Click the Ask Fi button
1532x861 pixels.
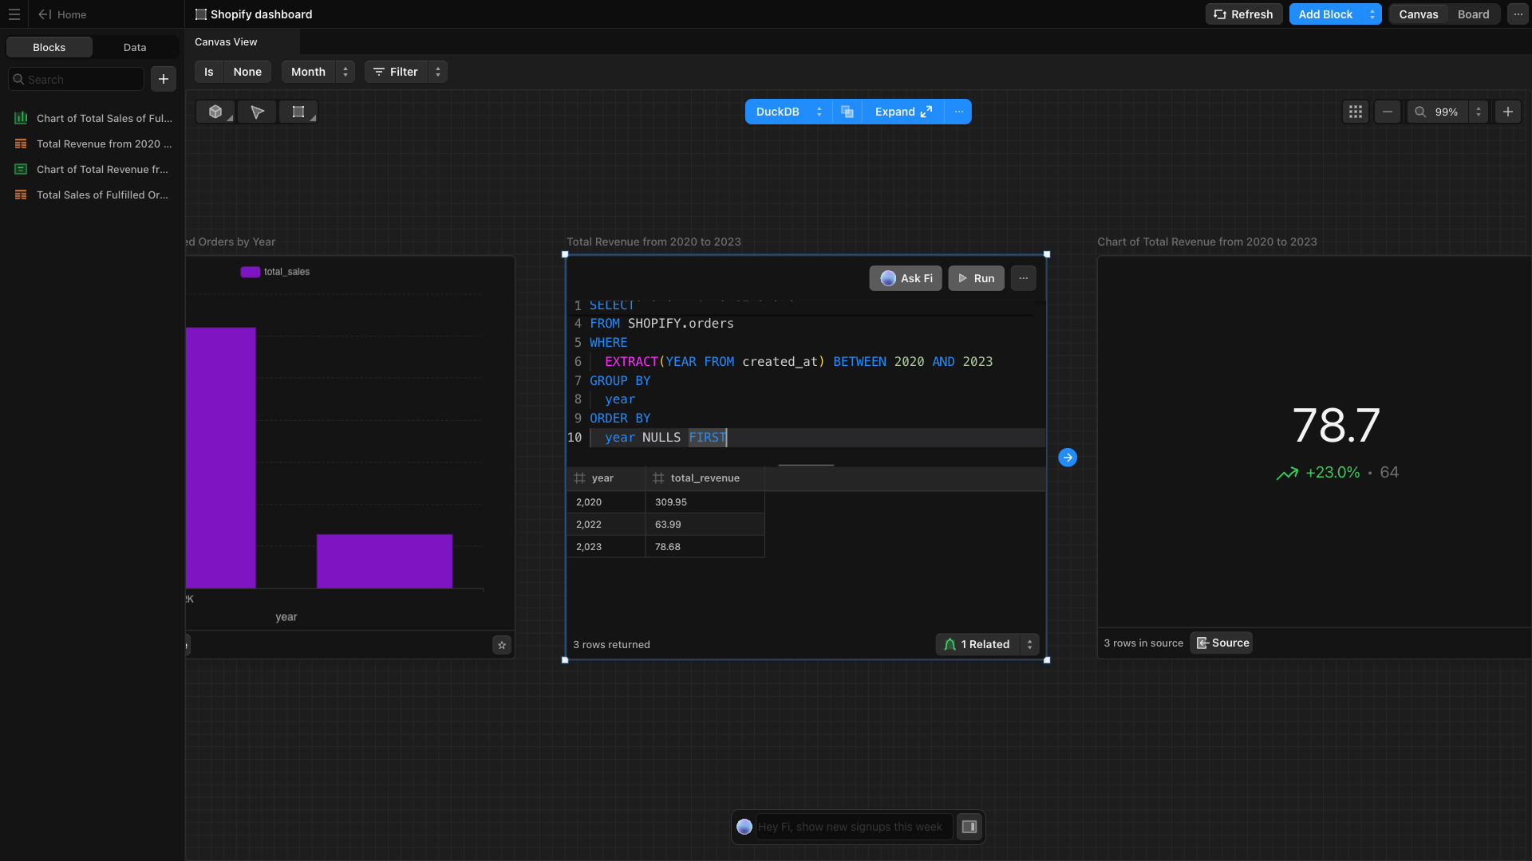(x=906, y=278)
